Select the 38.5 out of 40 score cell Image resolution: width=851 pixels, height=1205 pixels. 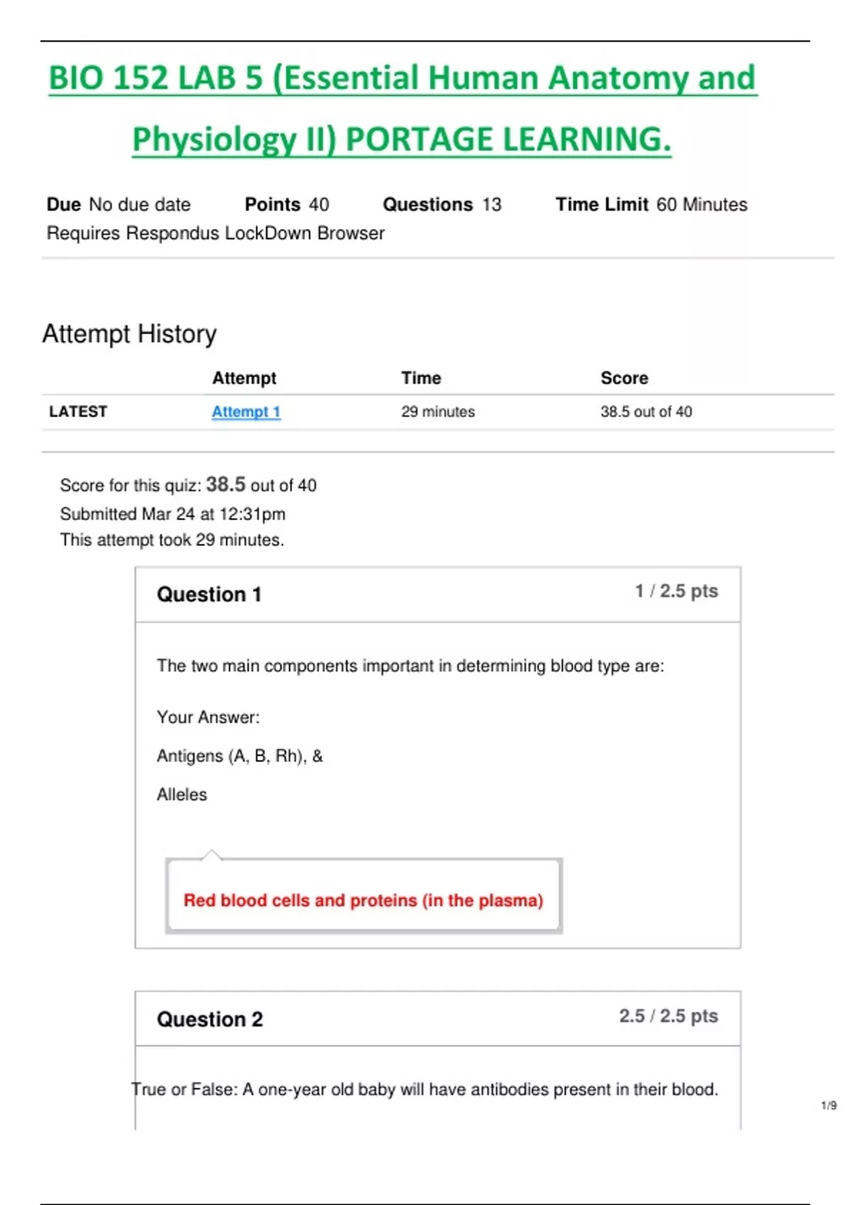click(x=646, y=412)
